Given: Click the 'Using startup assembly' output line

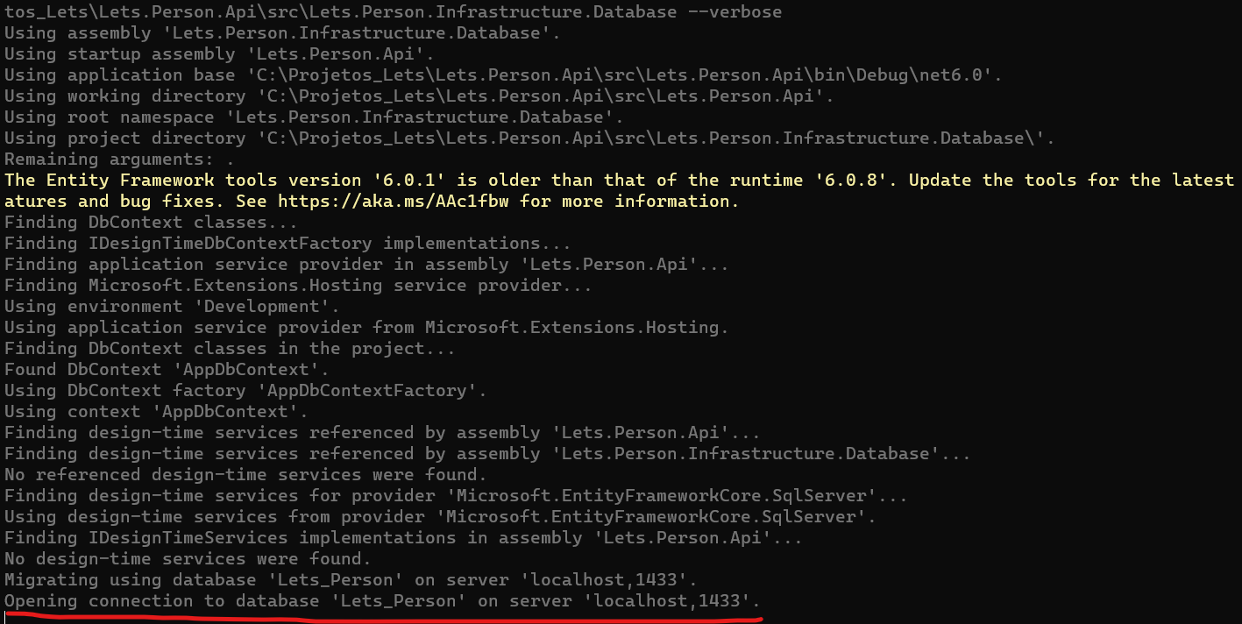Looking at the screenshot, I should tap(226, 54).
